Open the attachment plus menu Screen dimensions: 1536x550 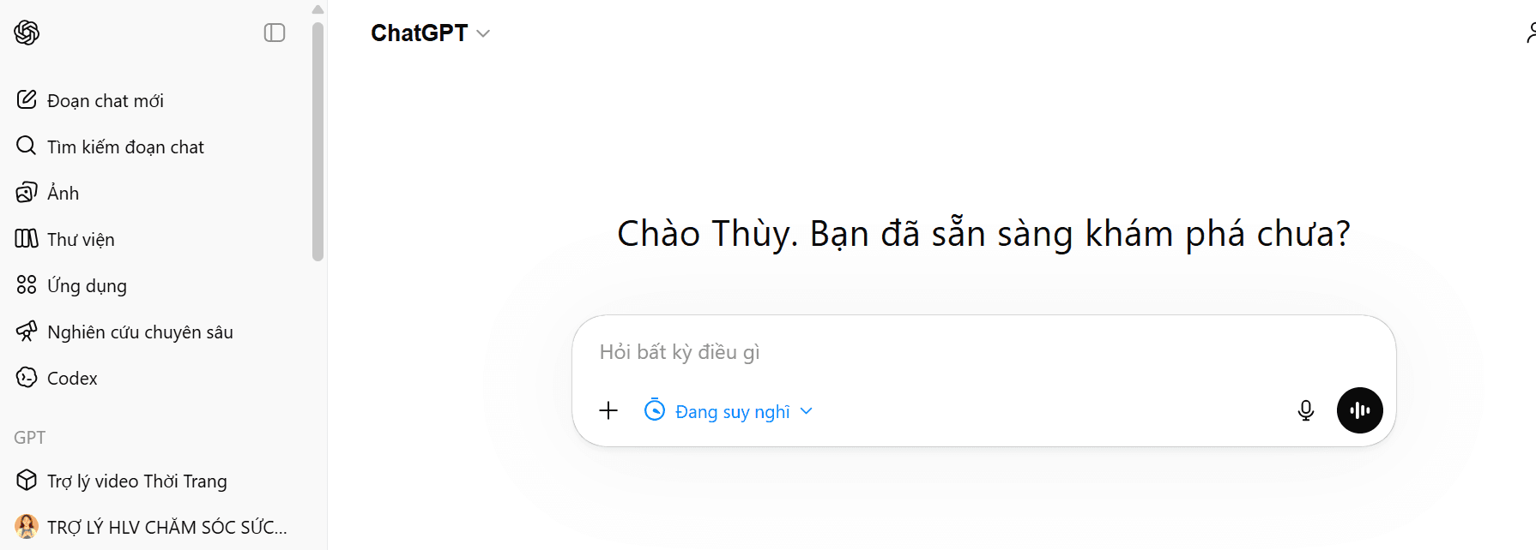click(608, 410)
